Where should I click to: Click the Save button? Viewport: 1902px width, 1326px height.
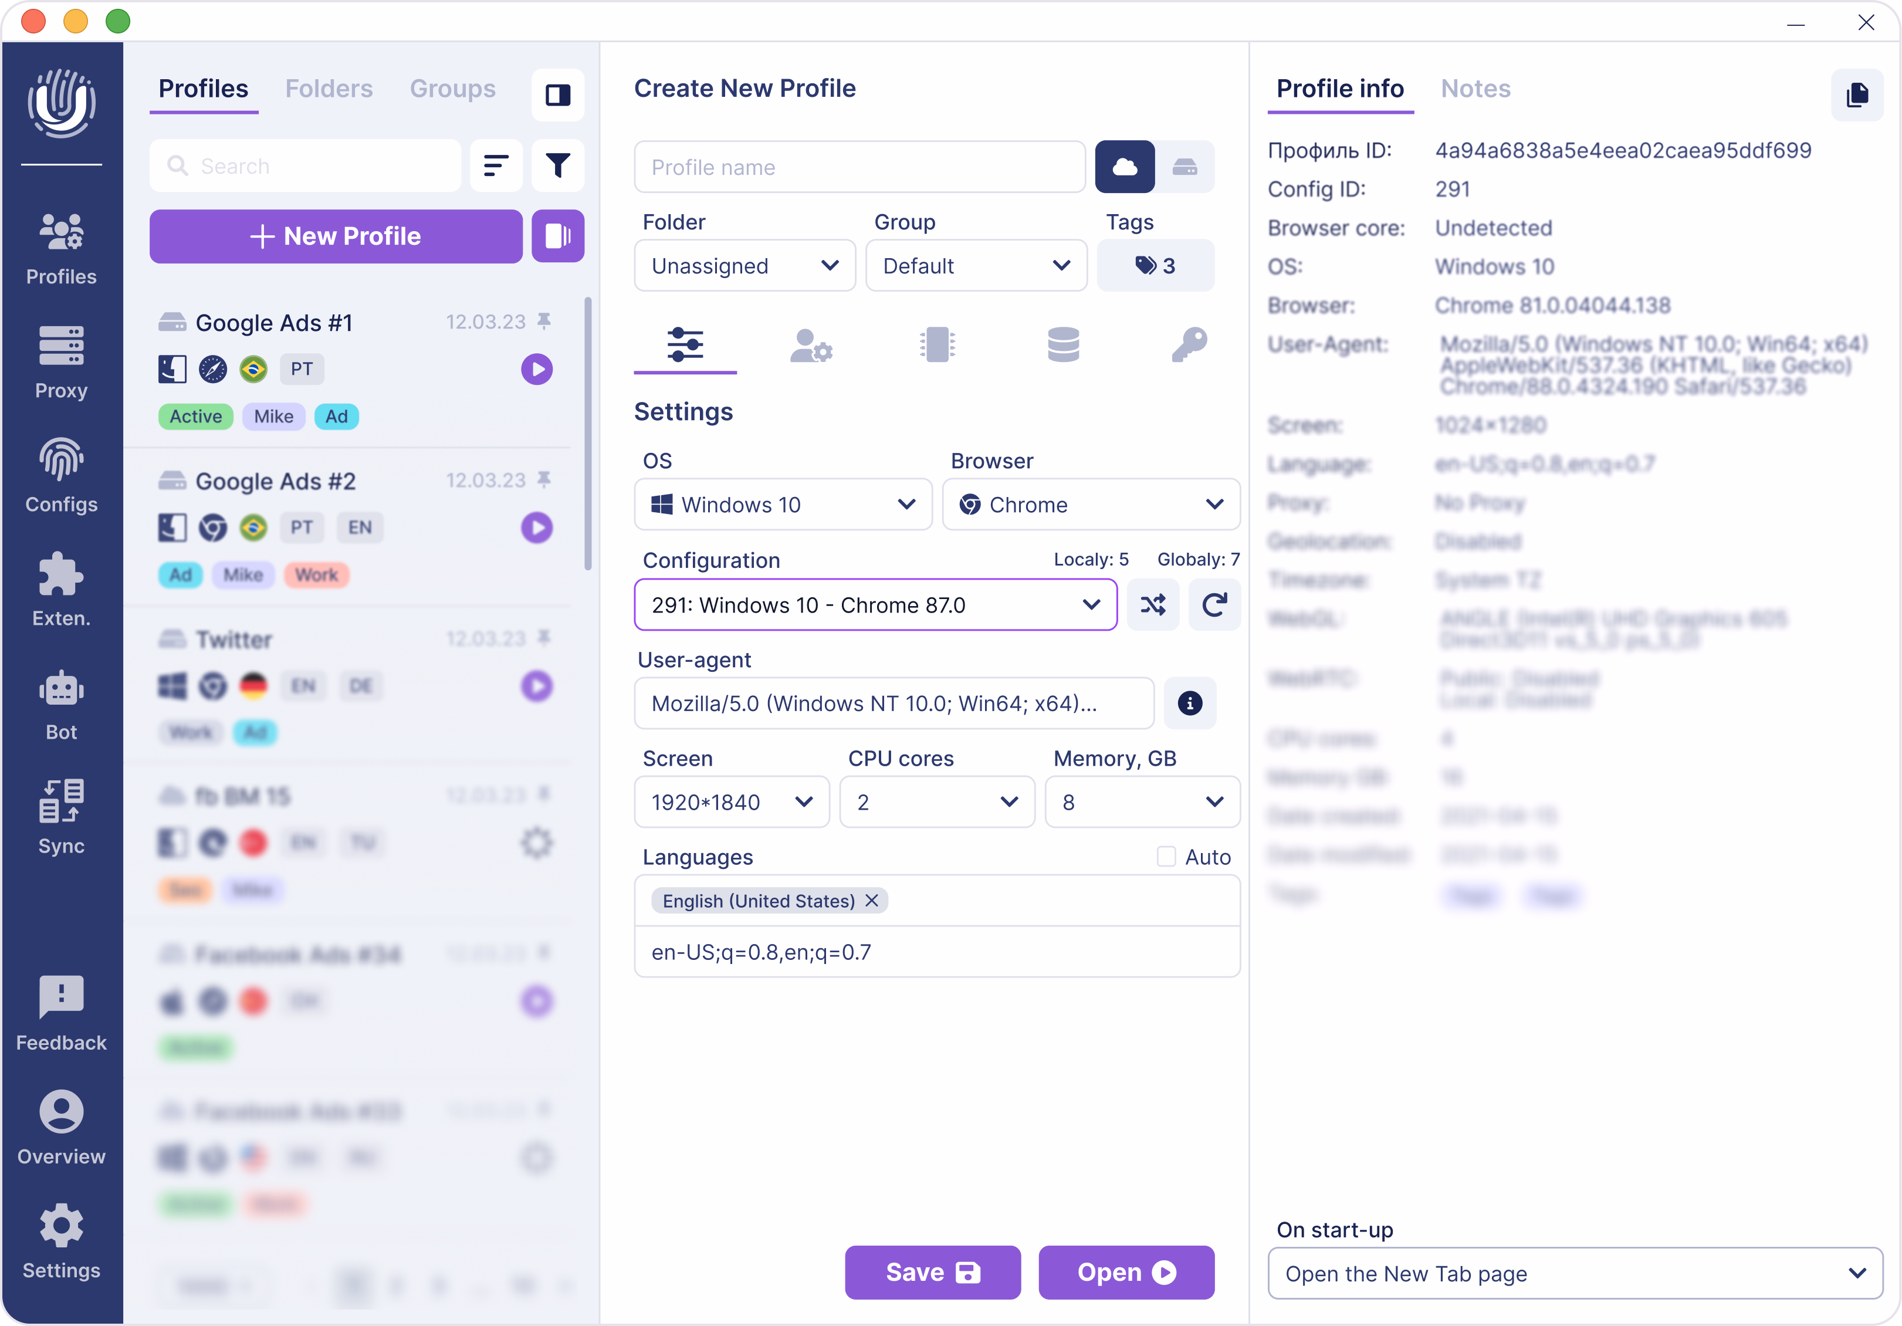tap(933, 1272)
